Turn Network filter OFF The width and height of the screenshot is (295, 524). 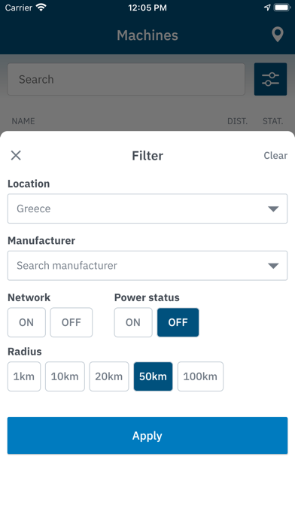click(x=71, y=322)
